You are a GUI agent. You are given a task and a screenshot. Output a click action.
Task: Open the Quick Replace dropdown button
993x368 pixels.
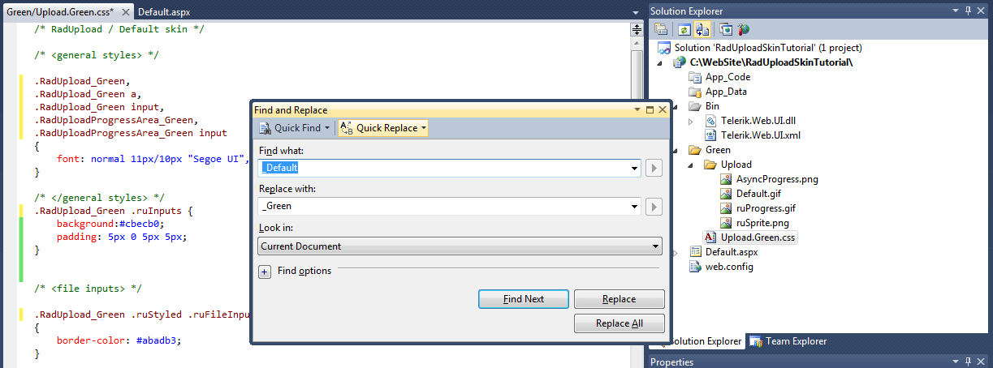click(382, 128)
